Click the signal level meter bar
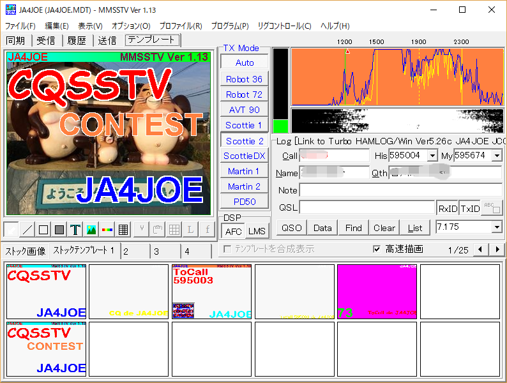507x383 pixels. coord(281,91)
